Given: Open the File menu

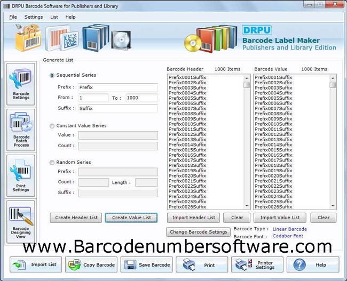Looking at the screenshot, I should 13,17.
